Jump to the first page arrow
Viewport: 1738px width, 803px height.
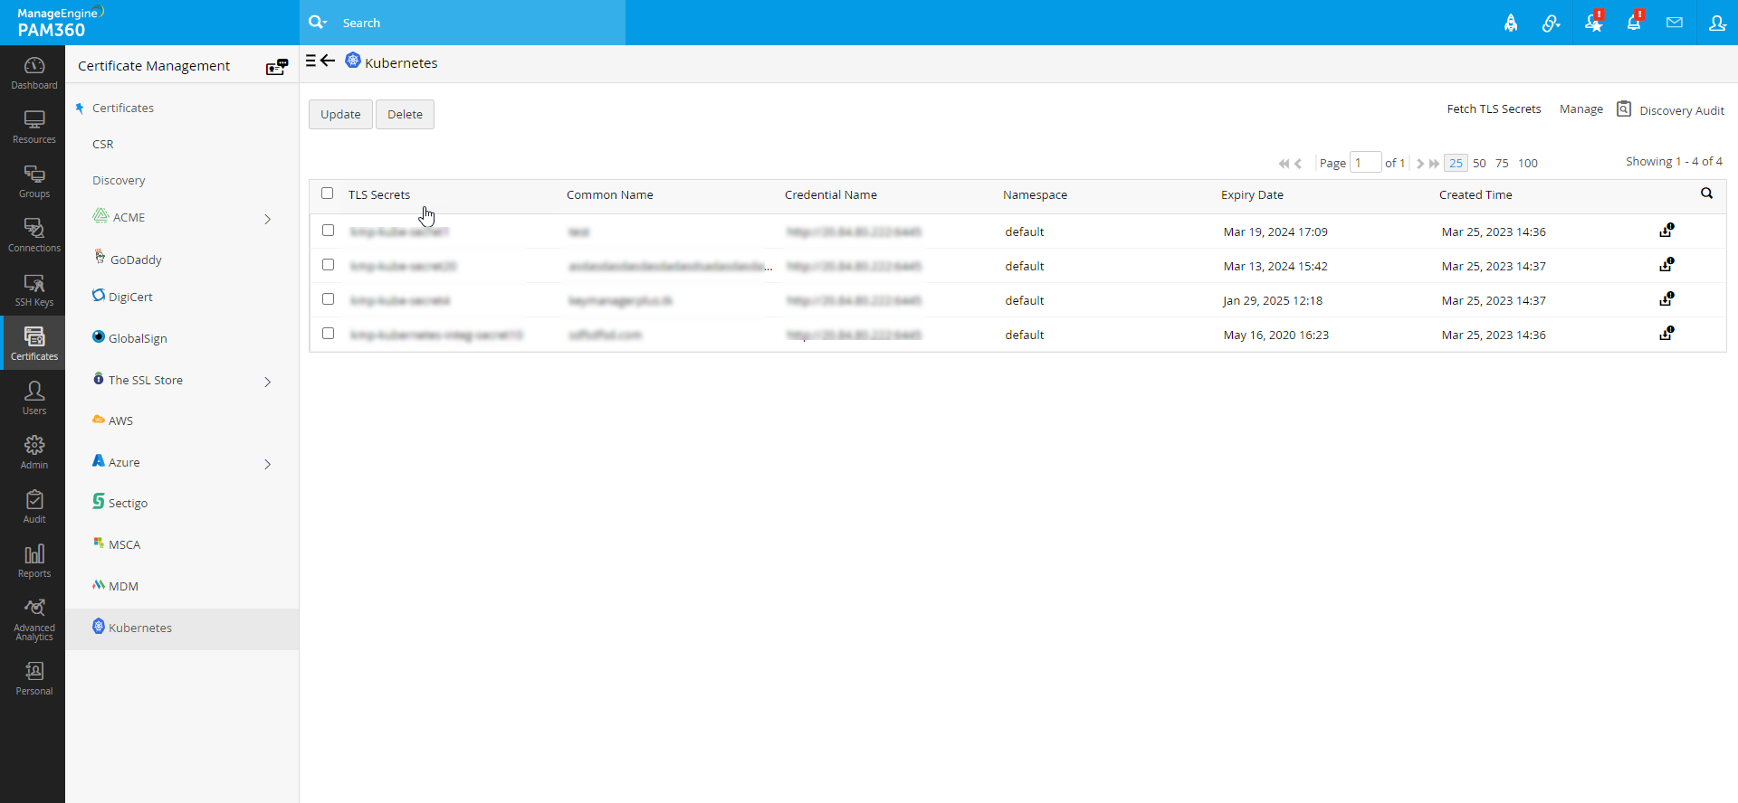pos(1284,164)
